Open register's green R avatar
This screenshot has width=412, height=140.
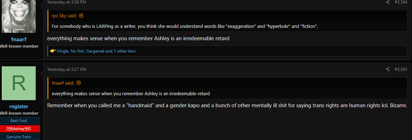click(x=19, y=83)
